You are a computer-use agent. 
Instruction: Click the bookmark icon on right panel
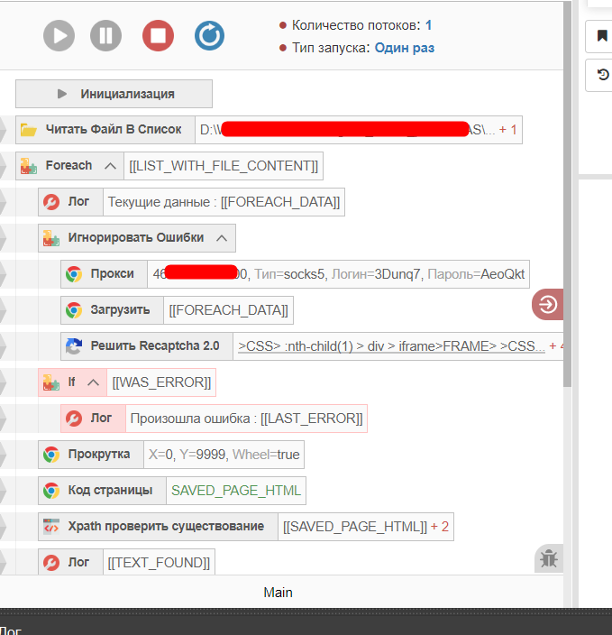(x=600, y=37)
